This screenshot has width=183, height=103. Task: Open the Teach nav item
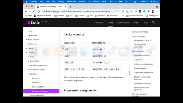pyautogui.click(x=136, y=23)
